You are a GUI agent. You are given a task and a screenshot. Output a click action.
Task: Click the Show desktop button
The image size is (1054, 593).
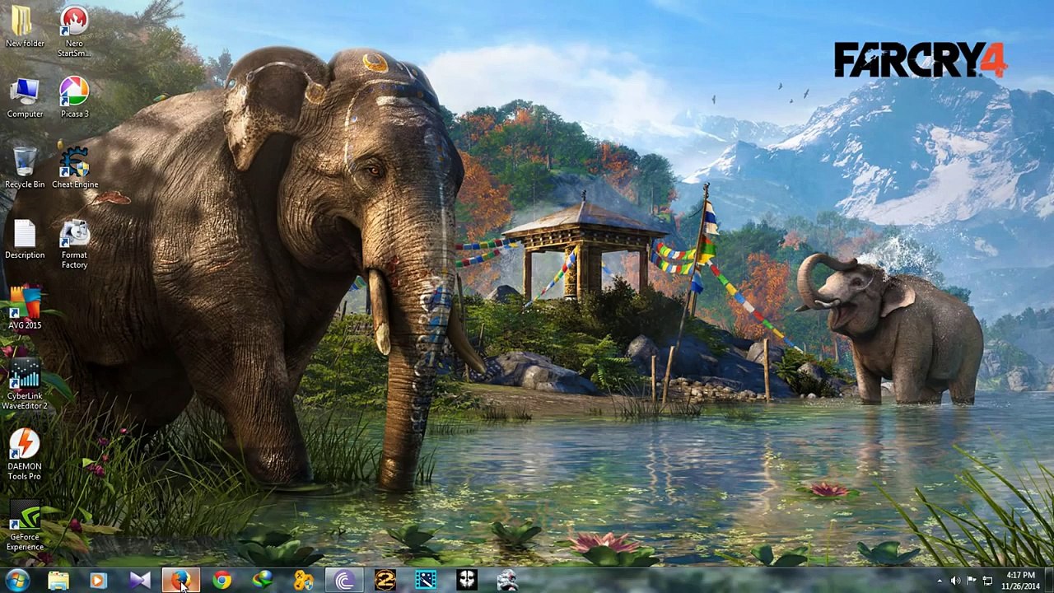click(1048, 581)
